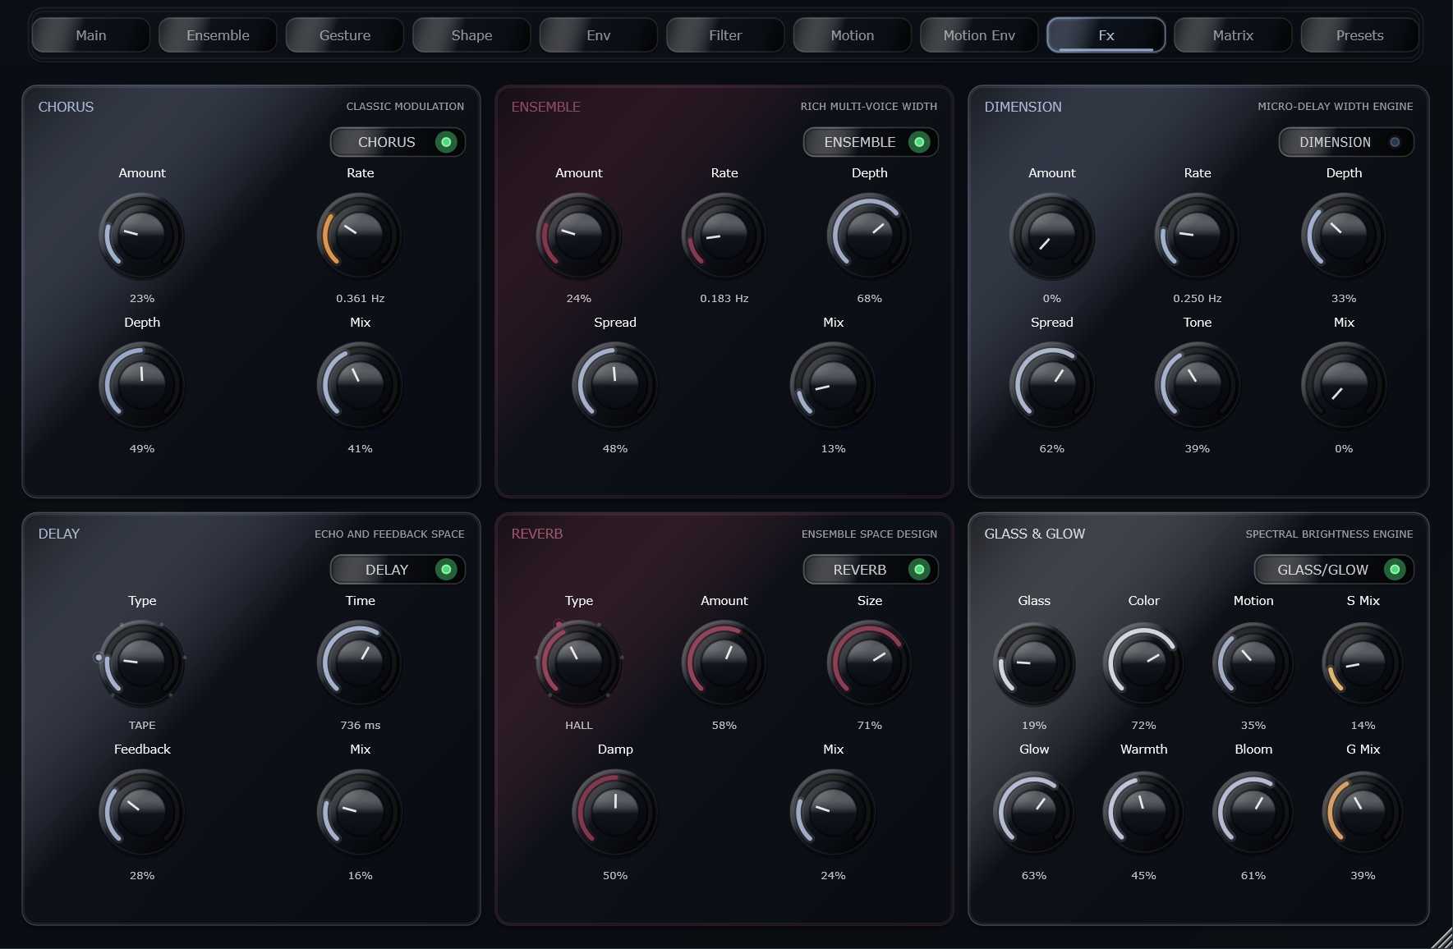1453x949 pixels.
Task: Click the HALL reverb type label
Action: pyautogui.click(x=579, y=726)
